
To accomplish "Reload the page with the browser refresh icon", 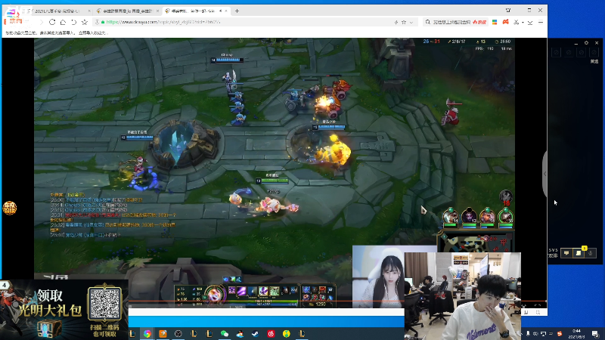I will coord(52,22).
